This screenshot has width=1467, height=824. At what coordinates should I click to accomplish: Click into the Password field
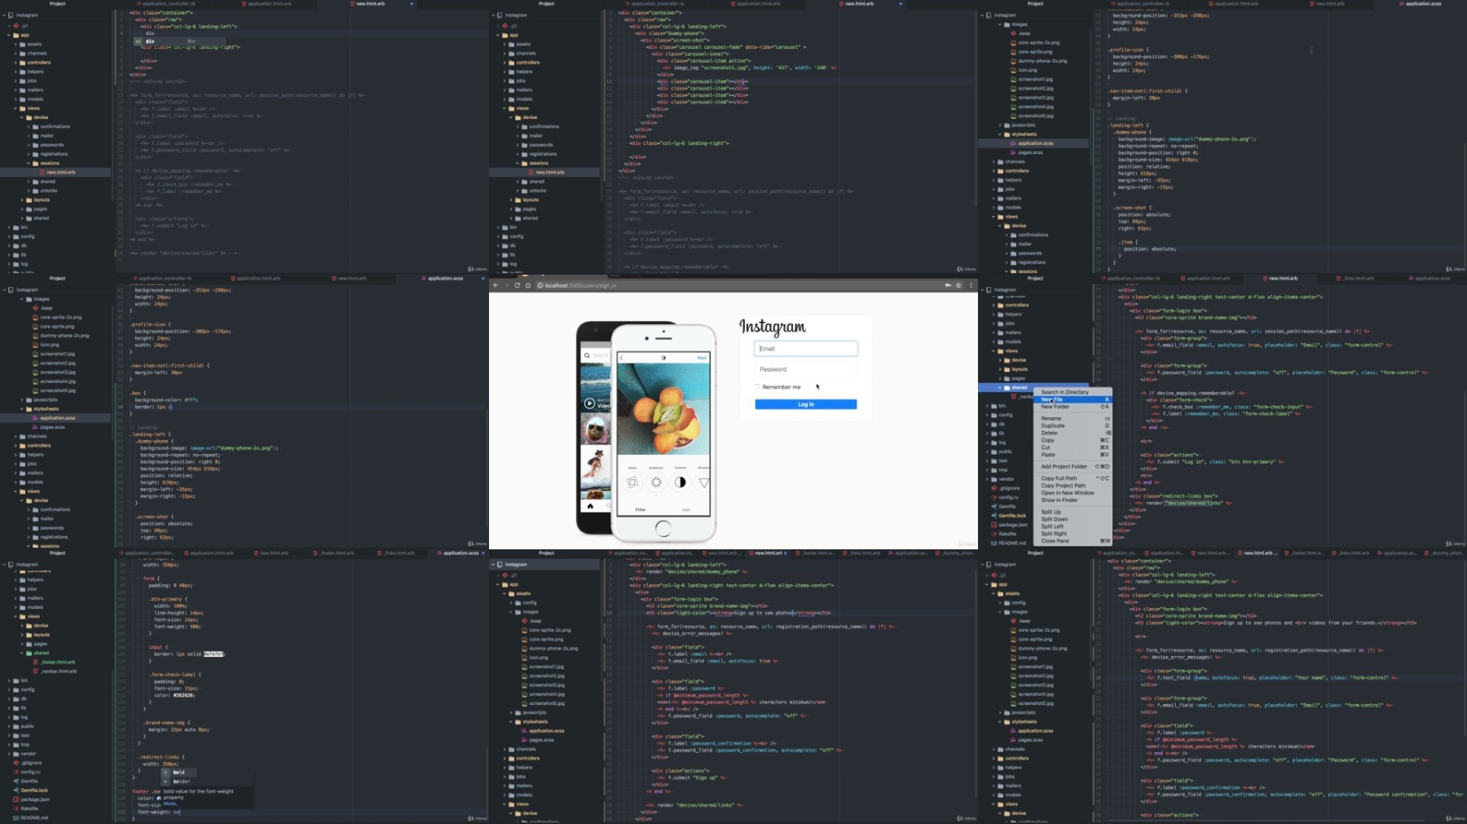806,369
